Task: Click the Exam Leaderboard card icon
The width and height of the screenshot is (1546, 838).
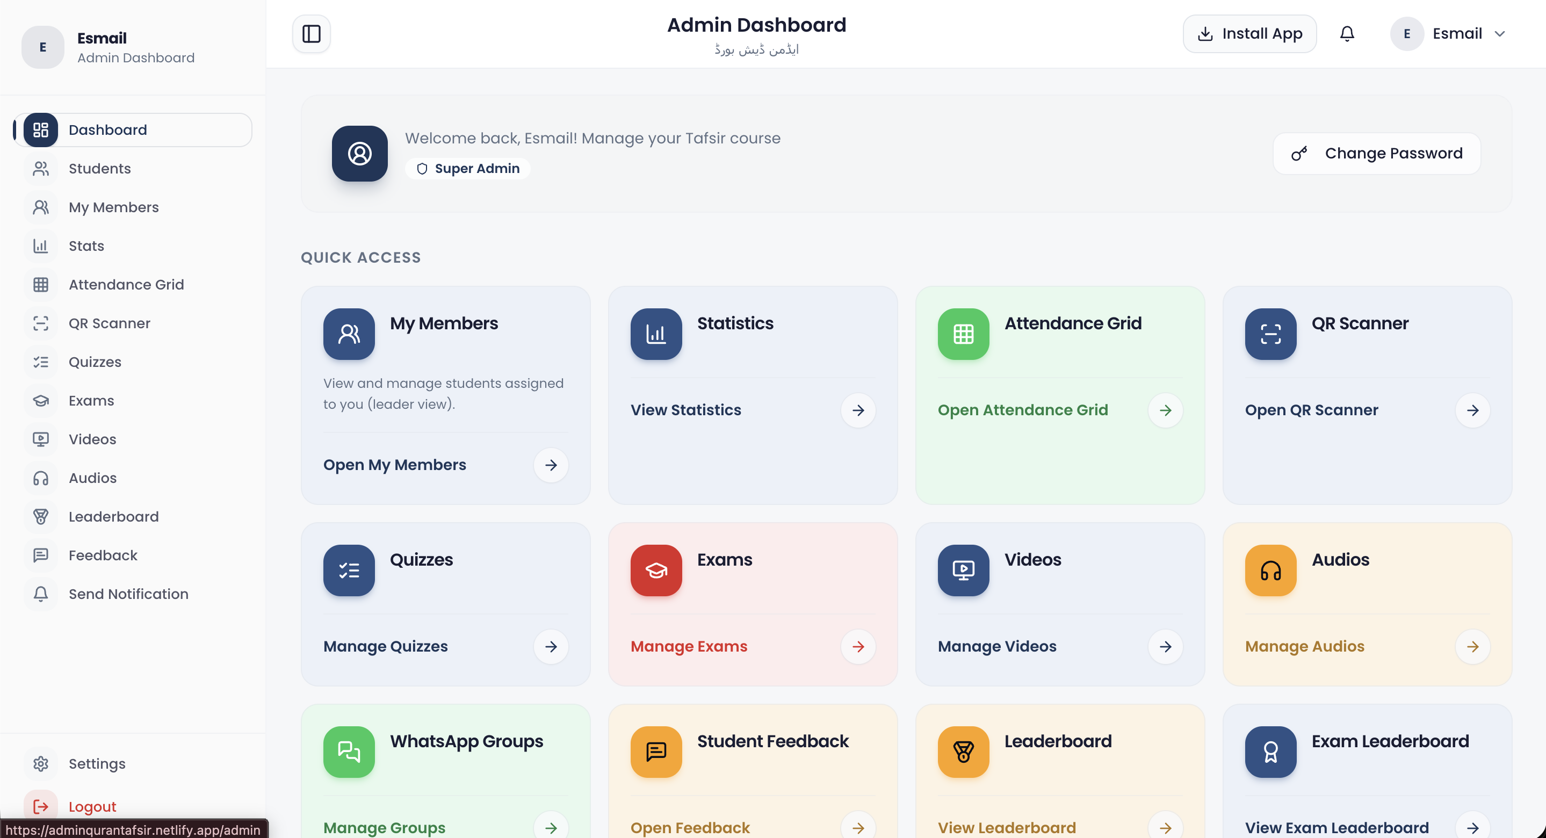Action: tap(1270, 752)
